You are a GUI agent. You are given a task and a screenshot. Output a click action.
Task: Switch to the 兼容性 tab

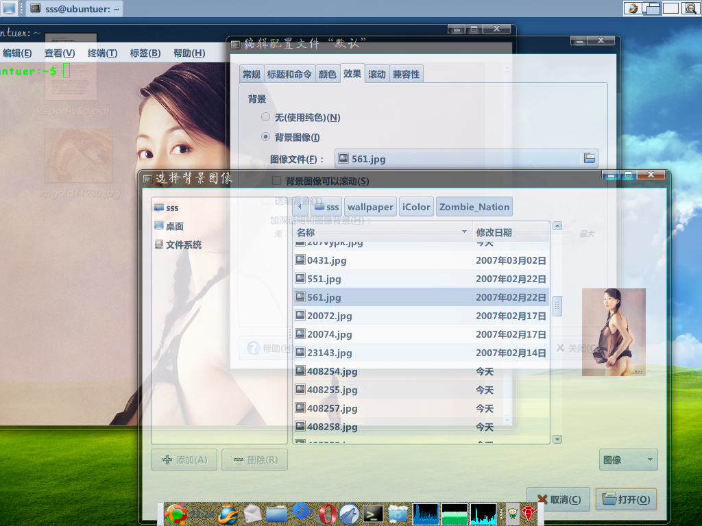pyautogui.click(x=406, y=74)
